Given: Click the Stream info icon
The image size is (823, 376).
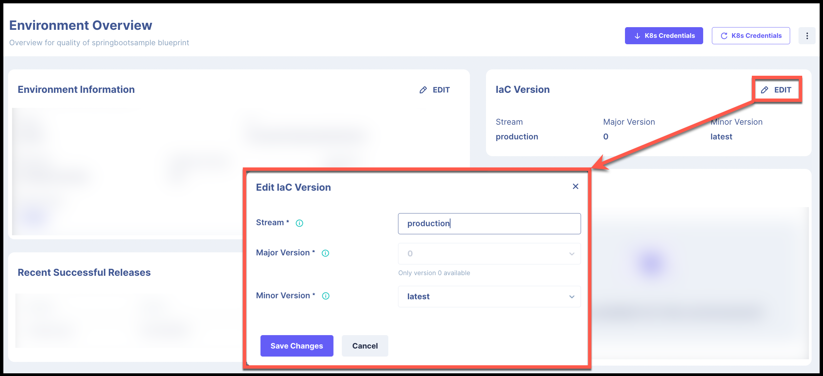Looking at the screenshot, I should [x=299, y=223].
